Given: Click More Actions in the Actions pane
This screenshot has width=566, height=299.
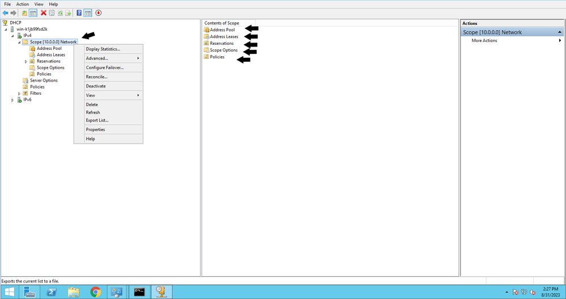Looking at the screenshot, I should point(484,41).
